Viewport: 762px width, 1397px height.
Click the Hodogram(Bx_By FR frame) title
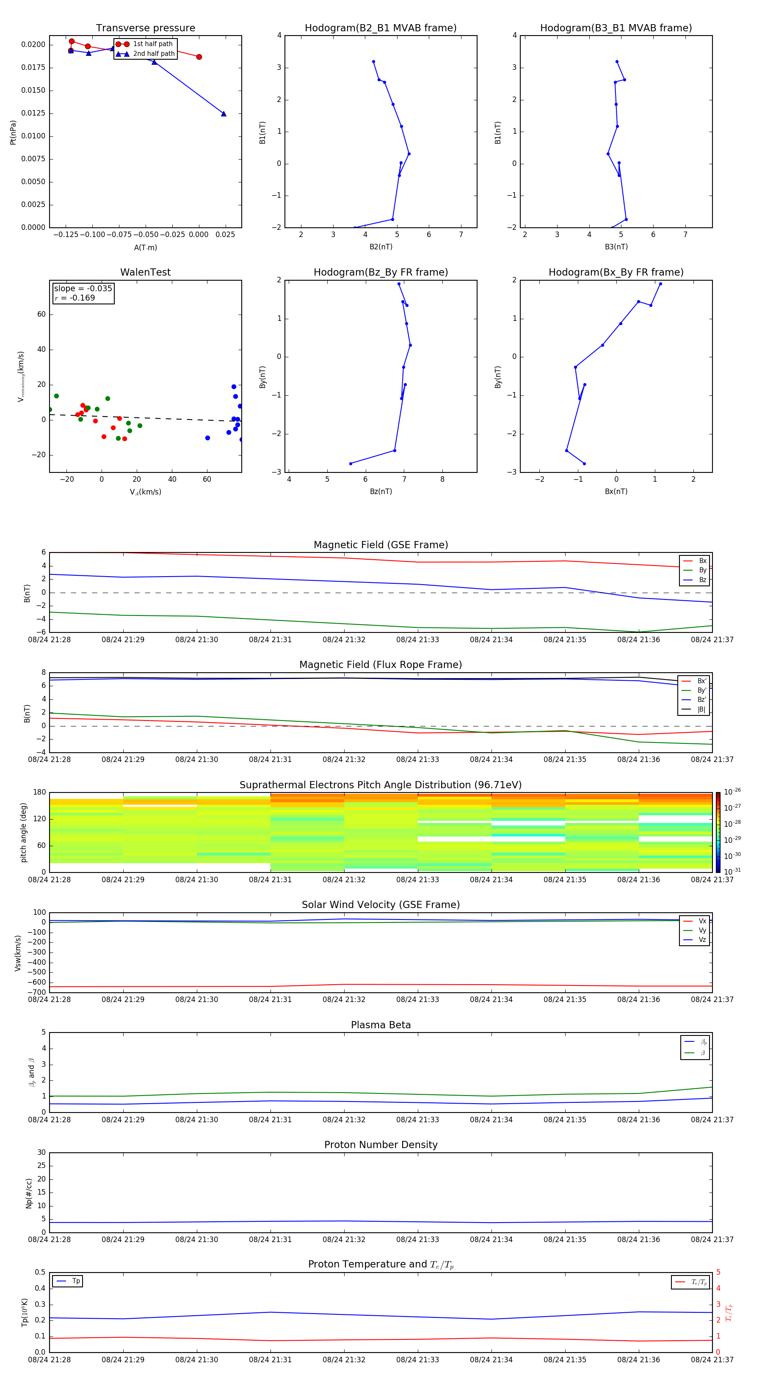tap(616, 272)
